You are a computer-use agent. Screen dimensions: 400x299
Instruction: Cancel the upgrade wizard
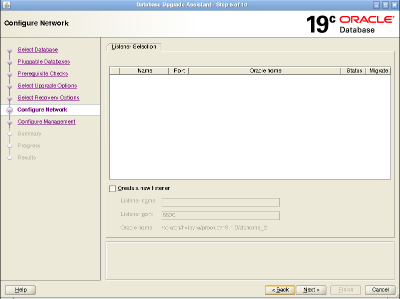(380, 290)
